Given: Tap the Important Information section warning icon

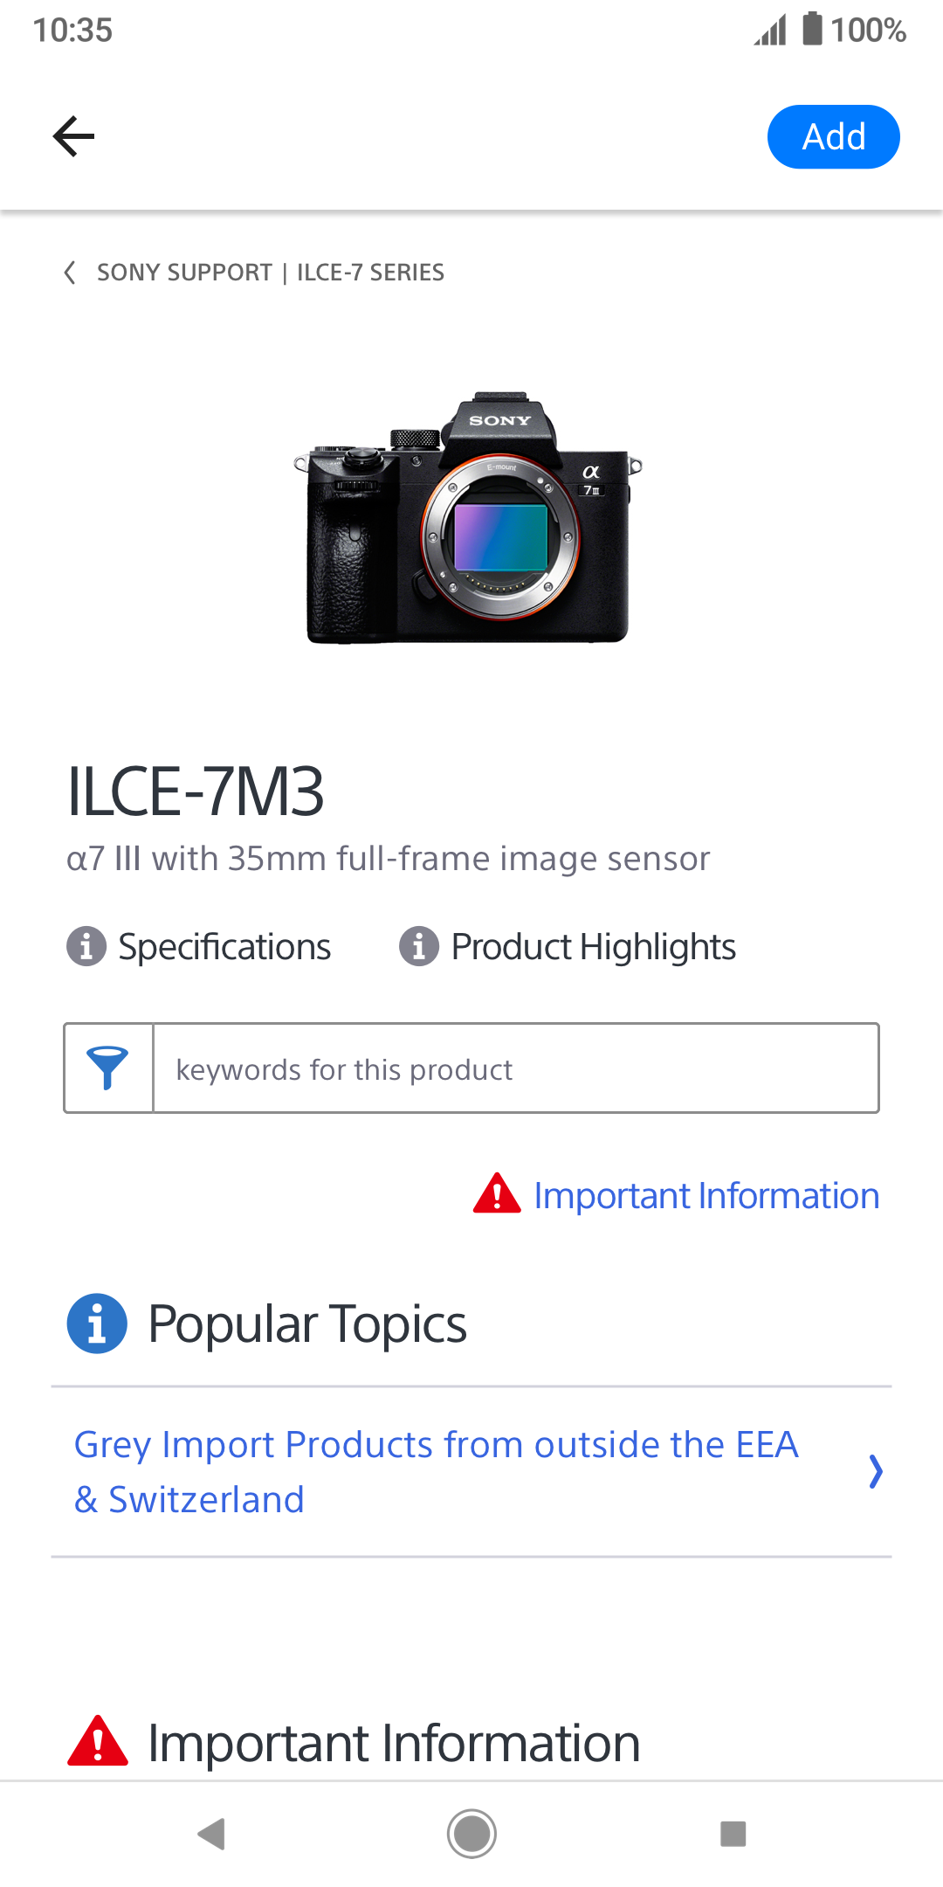Looking at the screenshot, I should [97, 1742].
